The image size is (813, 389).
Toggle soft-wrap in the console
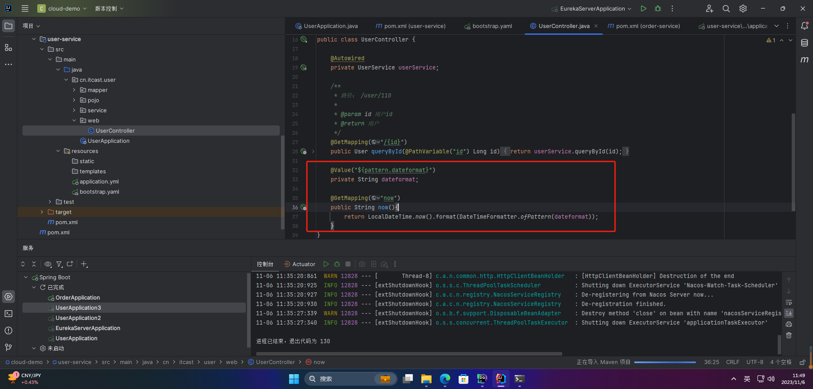click(789, 303)
